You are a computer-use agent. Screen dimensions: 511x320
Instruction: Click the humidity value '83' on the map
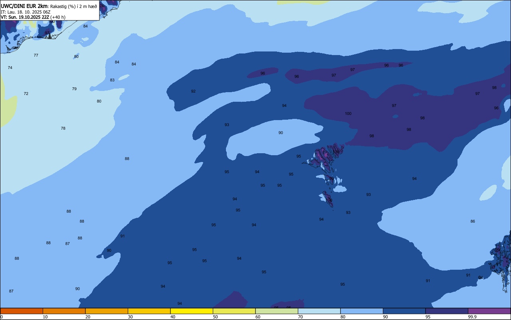[112, 80]
